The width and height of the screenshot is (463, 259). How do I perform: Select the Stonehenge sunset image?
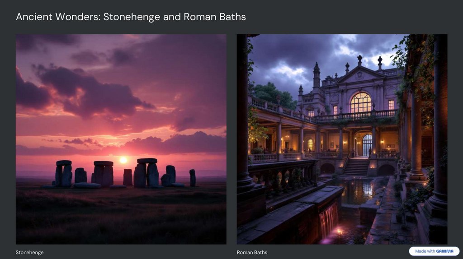coord(121,139)
